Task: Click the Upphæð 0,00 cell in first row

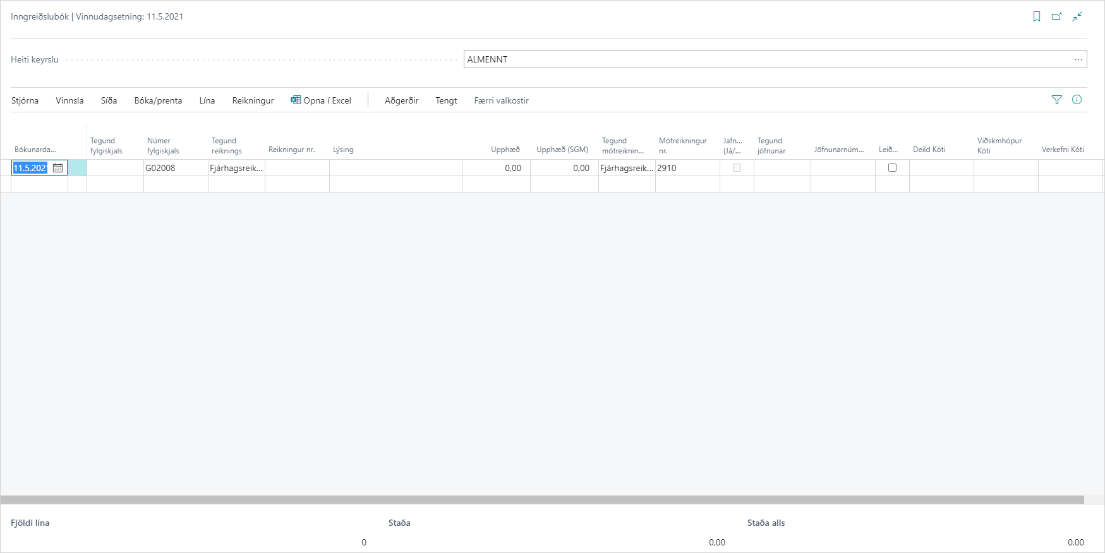Action: pyautogui.click(x=496, y=168)
